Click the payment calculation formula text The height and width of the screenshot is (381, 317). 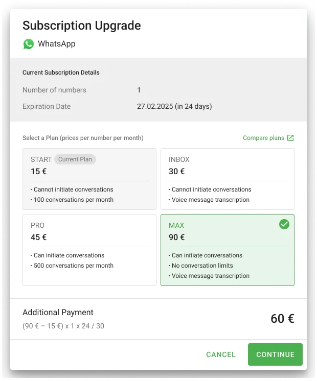click(x=63, y=326)
